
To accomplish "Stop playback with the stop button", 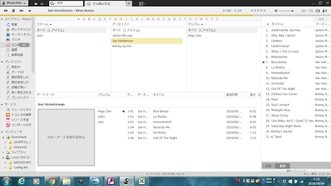I will [x=30, y=10].
